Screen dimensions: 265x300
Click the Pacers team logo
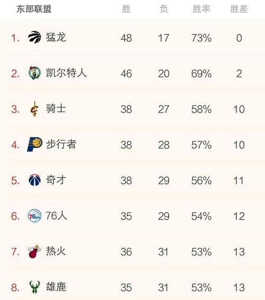pos(34,145)
